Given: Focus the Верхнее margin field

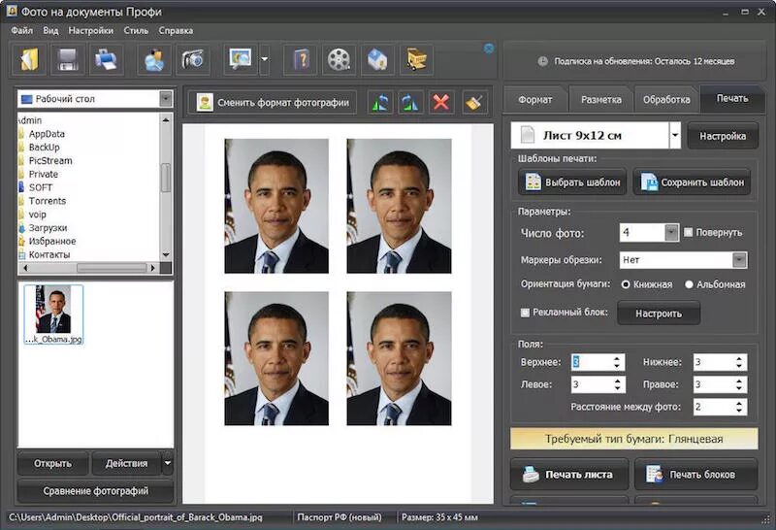Looking at the screenshot, I should [592, 362].
